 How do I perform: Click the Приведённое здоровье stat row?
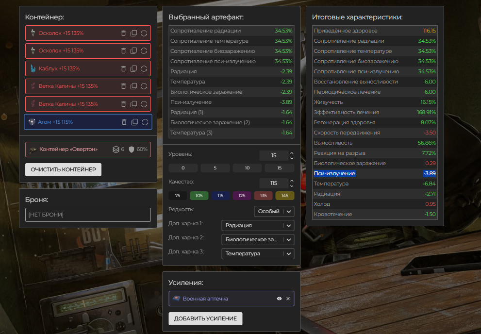pyautogui.click(x=375, y=31)
